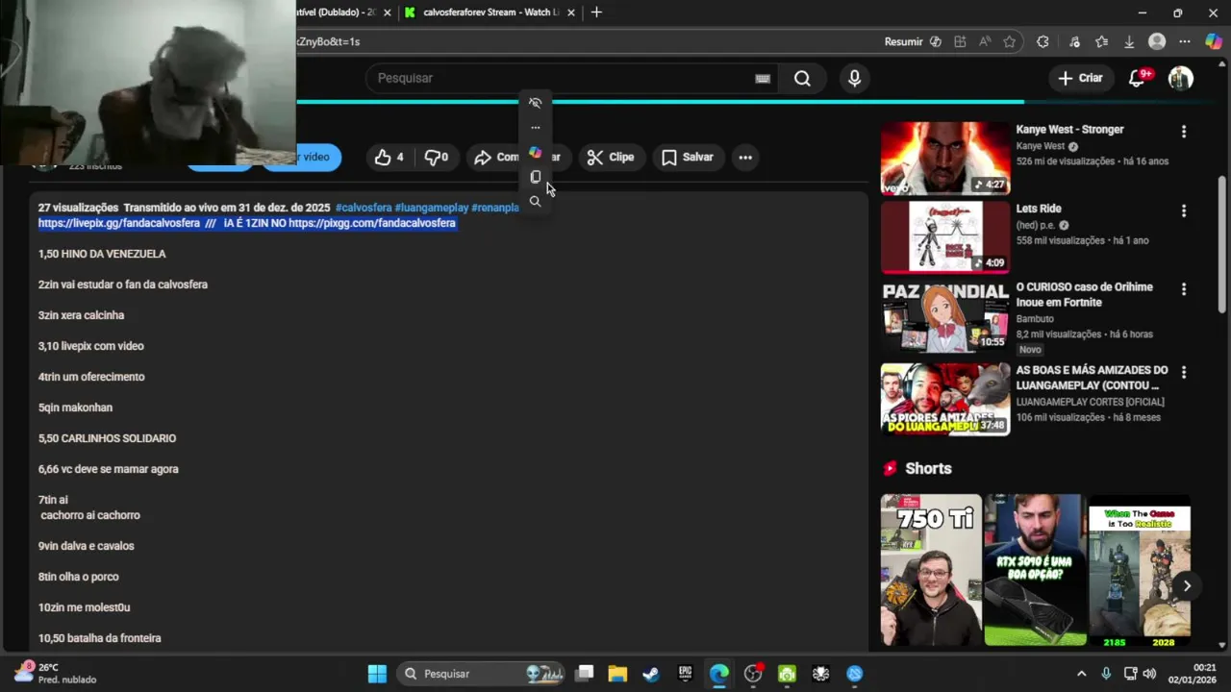Submit search with the YouTube magnifier button

pos(802,79)
